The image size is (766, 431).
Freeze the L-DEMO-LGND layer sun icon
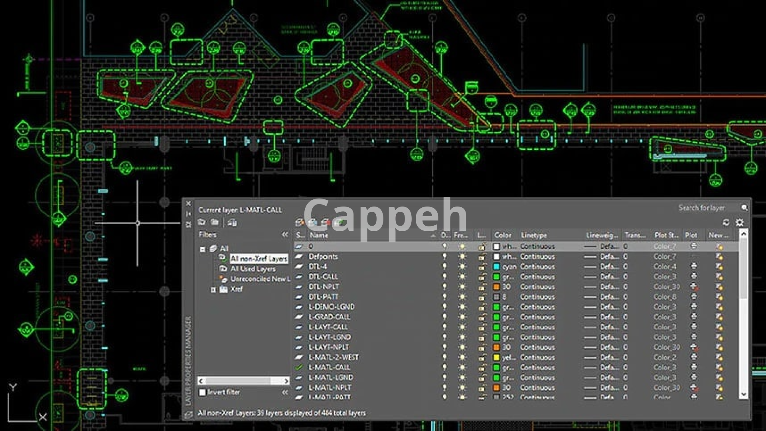[x=462, y=307]
